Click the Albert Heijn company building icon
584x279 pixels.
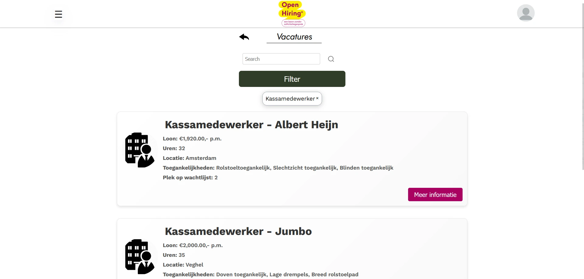click(x=139, y=150)
